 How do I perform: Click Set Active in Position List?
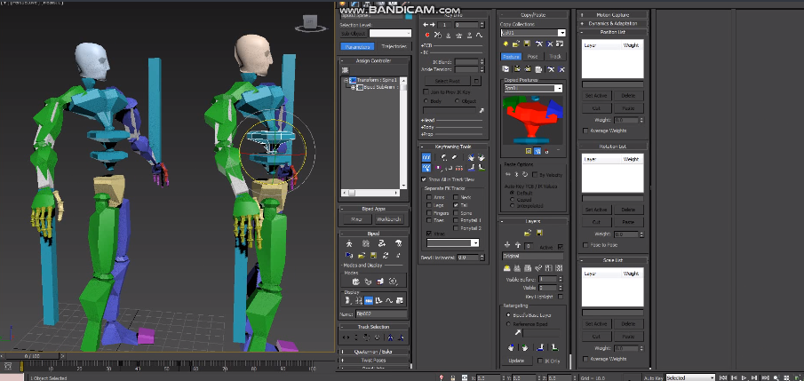click(596, 96)
